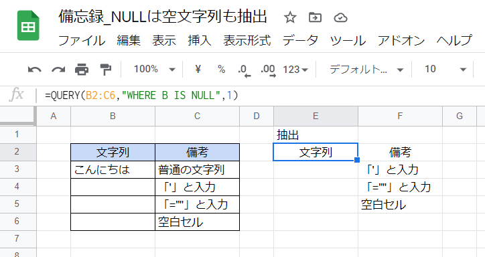Select cell F5 空白セル
Screen dimensions: 485x257
pos(400,204)
